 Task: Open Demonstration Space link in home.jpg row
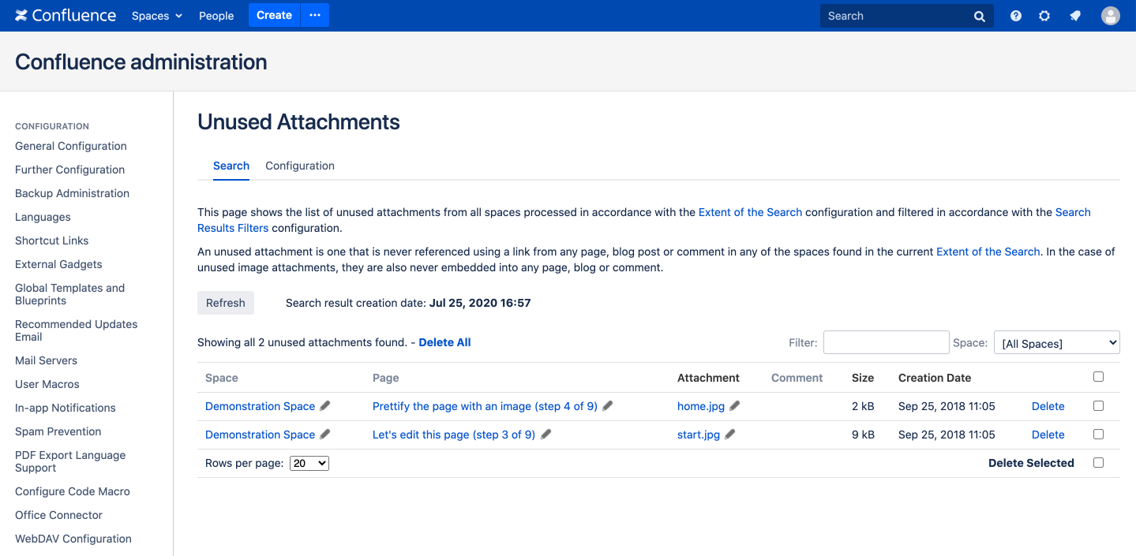pyautogui.click(x=260, y=406)
